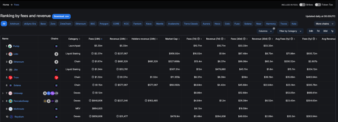The height and width of the screenshot is (122, 338).
Task: Click the chain icon in bloXroute row
Action: (56, 109)
